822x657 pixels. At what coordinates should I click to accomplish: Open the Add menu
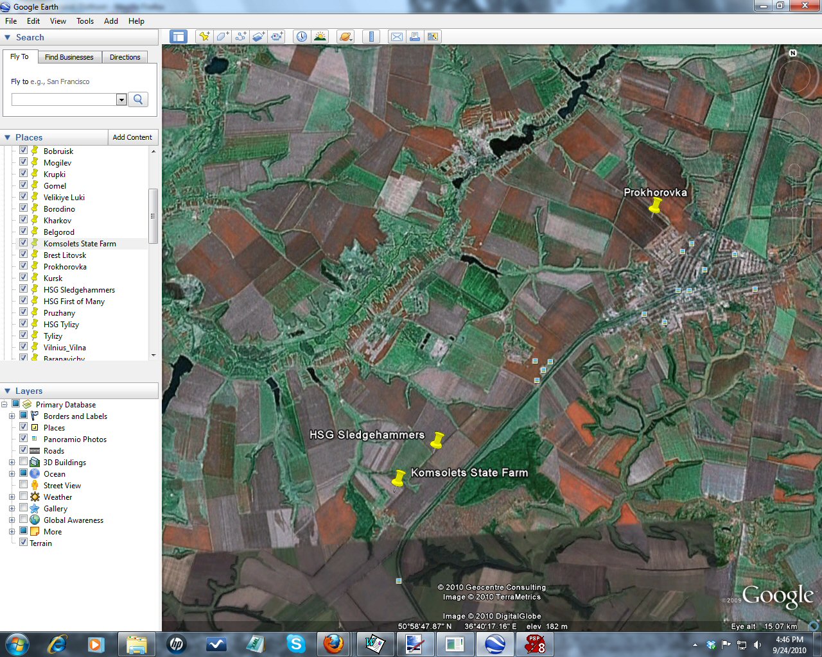point(111,21)
